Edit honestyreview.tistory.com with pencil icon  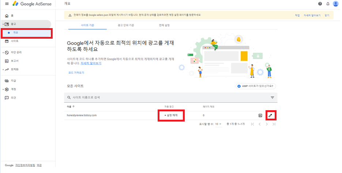(x=270, y=116)
